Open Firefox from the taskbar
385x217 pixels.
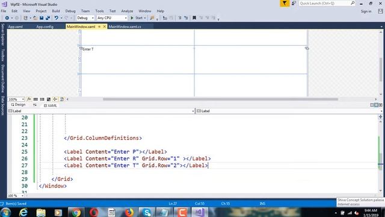[129, 212]
